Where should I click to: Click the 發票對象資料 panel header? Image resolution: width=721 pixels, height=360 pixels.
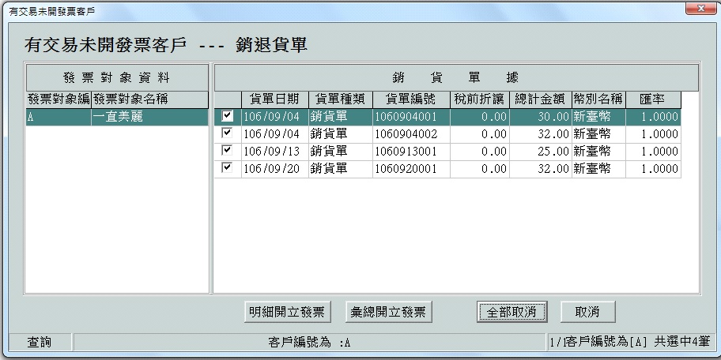click(117, 77)
